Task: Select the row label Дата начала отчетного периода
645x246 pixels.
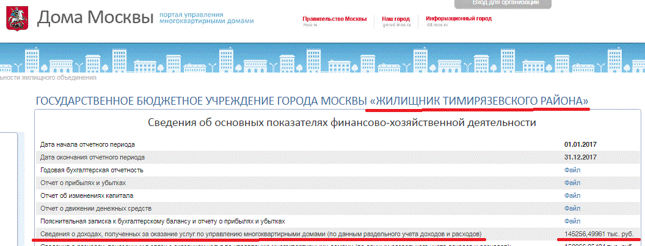Action: (x=87, y=145)
